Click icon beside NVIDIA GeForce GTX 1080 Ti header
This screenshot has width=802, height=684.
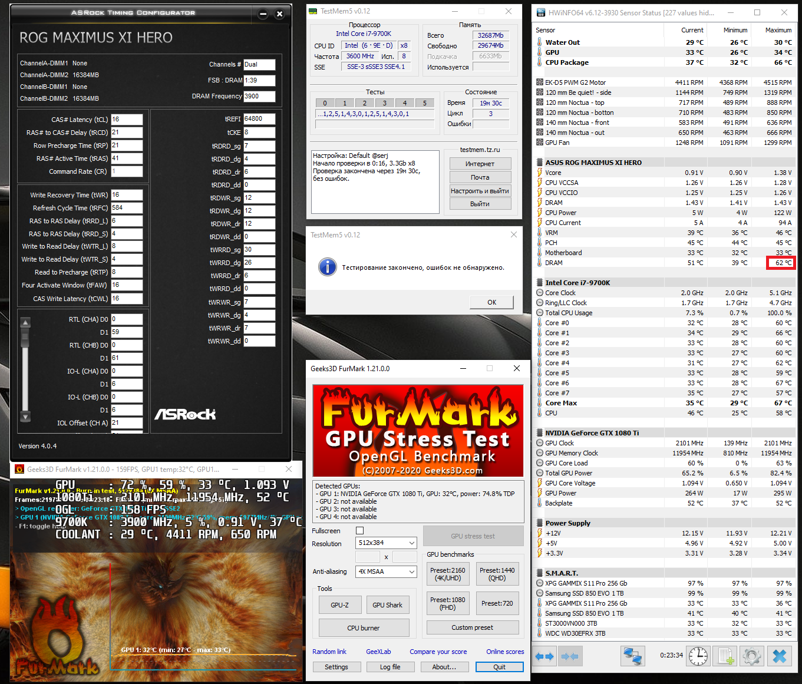[540, 433]
